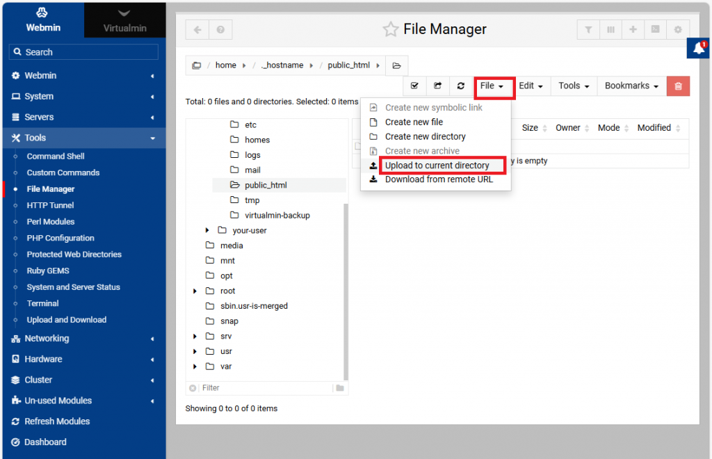Open the help question mark icon
Screen dimensions: 712x459
[x=220, y=30]
